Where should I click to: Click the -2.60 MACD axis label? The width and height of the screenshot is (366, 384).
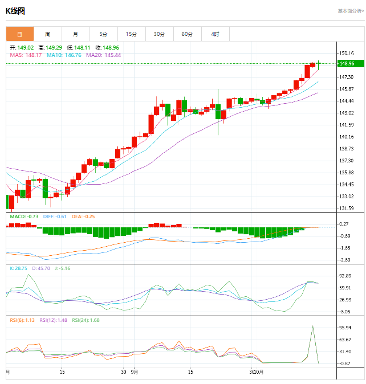(345, 260)
